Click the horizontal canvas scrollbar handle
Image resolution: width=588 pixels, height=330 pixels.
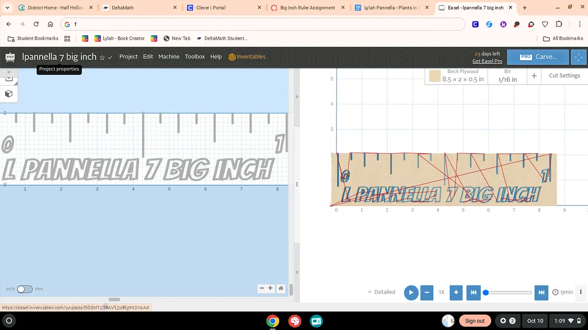click(114, 299)
